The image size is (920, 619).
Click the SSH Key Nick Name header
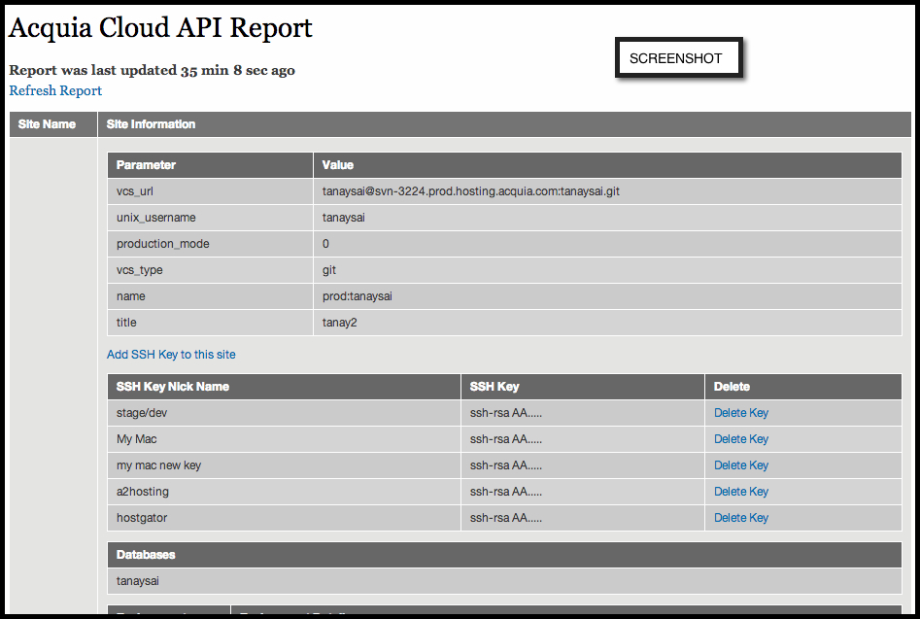173,387
